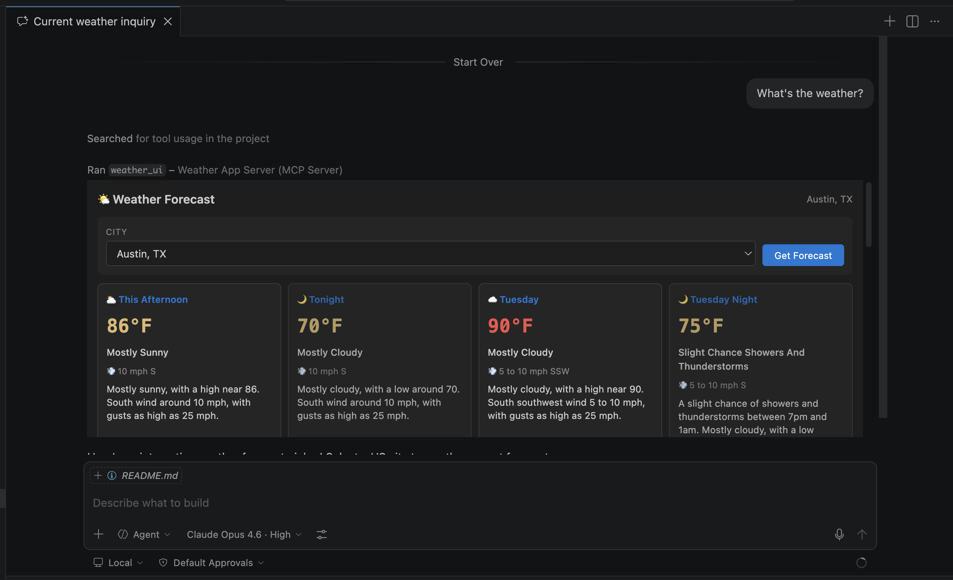Click the cloud icon beside Tuesday

492,300
